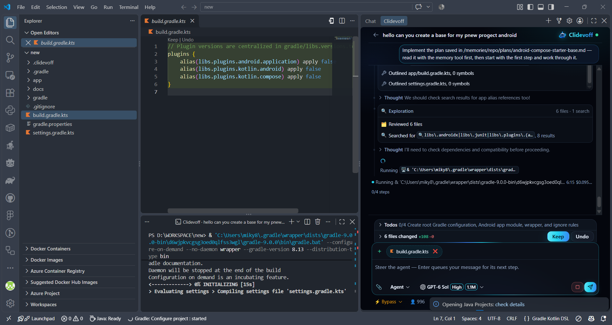Screen dimensions: 612x325
Task: Click Keep in the editor diff hint
Action: pos(173,40)
